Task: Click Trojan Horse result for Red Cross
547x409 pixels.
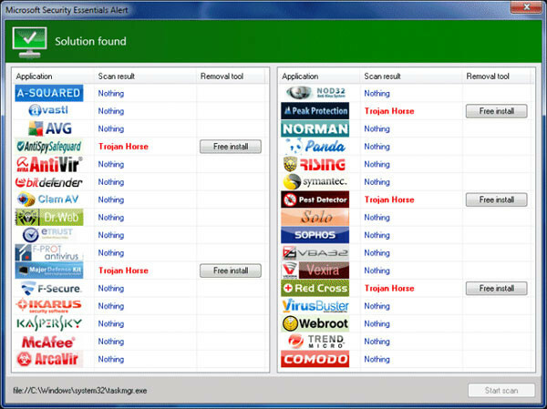Action: click(389, 289)
